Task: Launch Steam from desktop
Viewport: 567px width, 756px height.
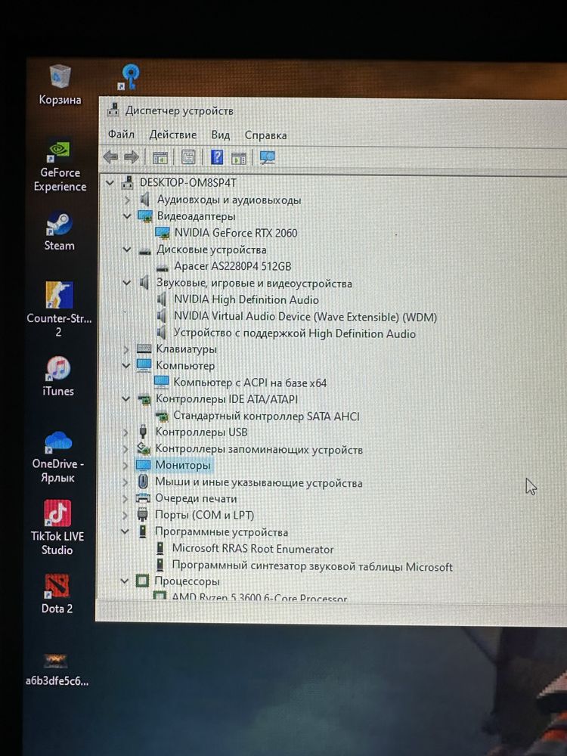Action: pyautogui.click(x=59, y=231)
